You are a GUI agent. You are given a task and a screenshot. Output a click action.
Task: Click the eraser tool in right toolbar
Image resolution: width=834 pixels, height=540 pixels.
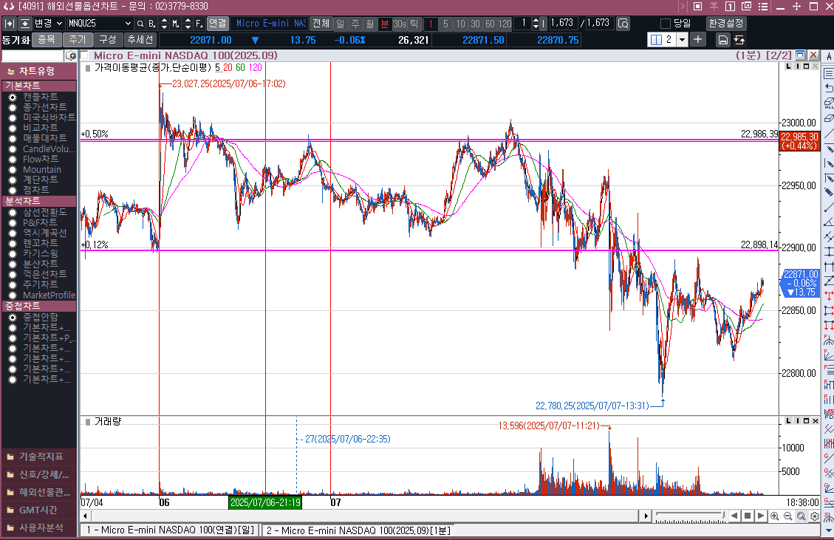point(829,118)
